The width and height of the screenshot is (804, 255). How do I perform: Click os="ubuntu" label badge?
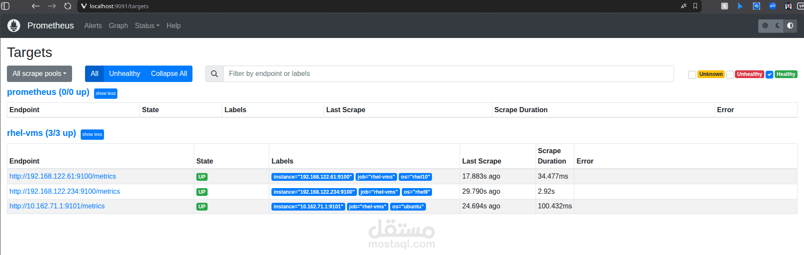tap(408, 207)
